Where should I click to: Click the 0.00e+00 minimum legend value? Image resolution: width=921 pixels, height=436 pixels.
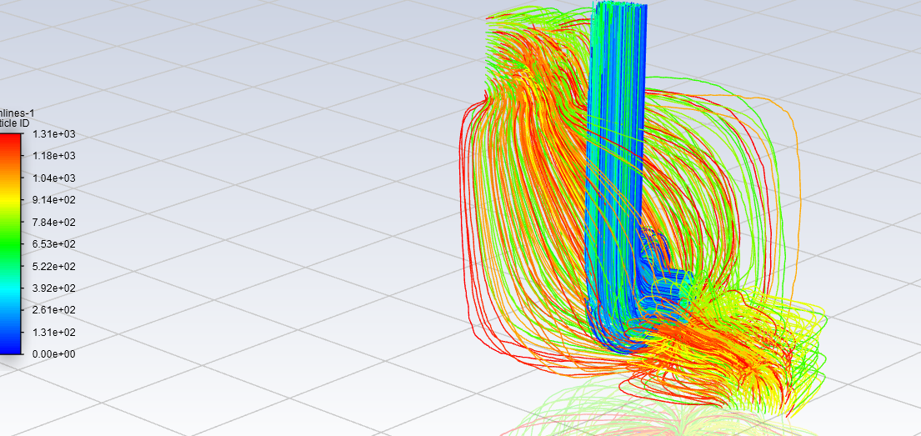tap(53, 354)
